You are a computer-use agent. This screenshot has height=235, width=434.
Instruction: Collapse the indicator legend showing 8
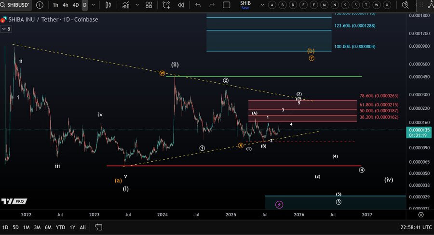(6, 29)
